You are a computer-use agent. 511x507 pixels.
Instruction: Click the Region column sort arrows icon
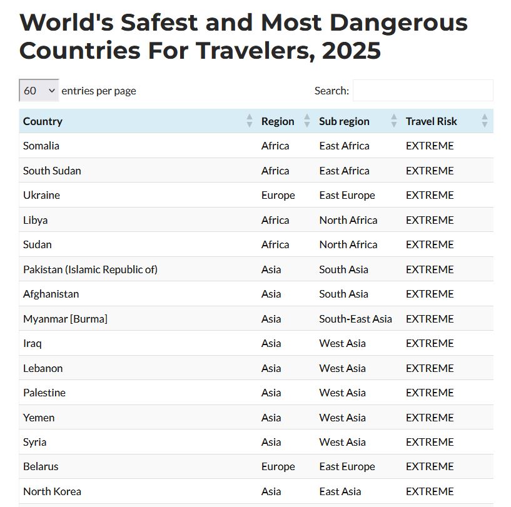[x=306, y=121]
